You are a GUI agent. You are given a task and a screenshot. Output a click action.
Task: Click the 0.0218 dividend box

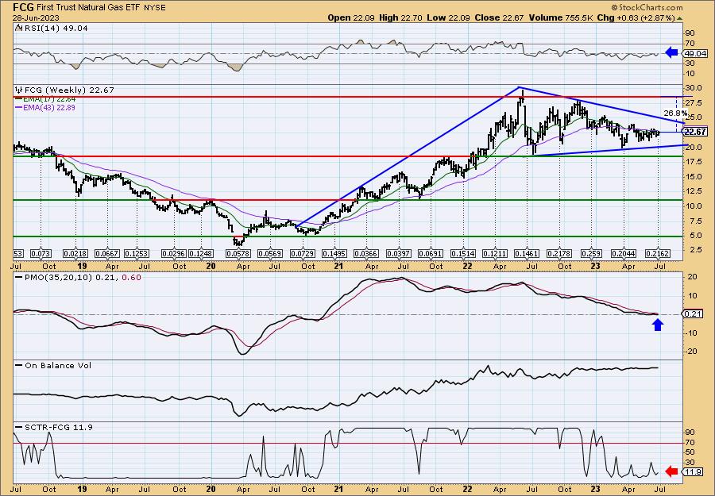tap(75, 253)
